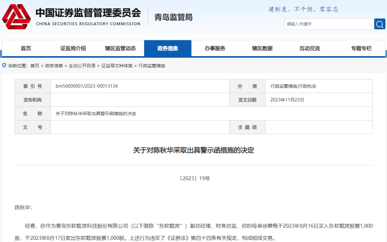Open the 首页 navigation tab
The height and width of the screenshot is (242, 387).
[26, 49]
